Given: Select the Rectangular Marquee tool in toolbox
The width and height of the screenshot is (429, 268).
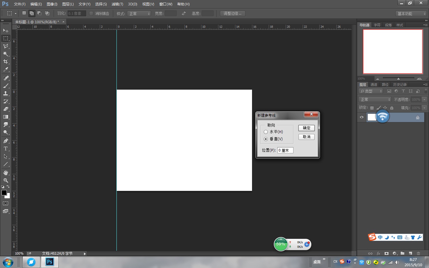Looking at the screenshot, I should click(6, 38).
